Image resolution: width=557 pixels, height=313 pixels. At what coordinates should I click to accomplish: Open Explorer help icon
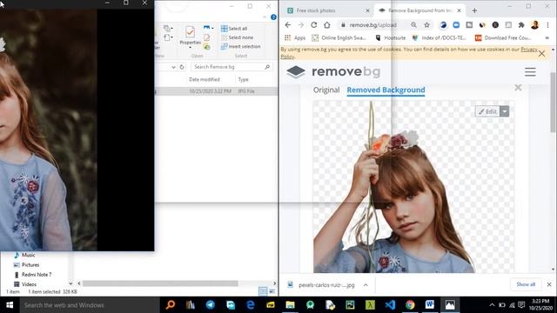pos(273,17)
